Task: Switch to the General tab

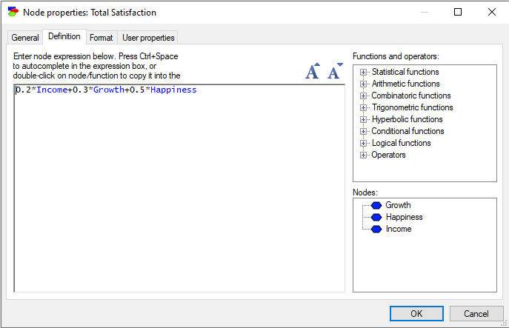Action: (25, 38)
